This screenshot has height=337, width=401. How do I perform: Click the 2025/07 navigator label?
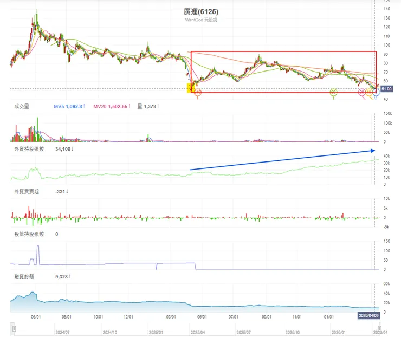243,333
